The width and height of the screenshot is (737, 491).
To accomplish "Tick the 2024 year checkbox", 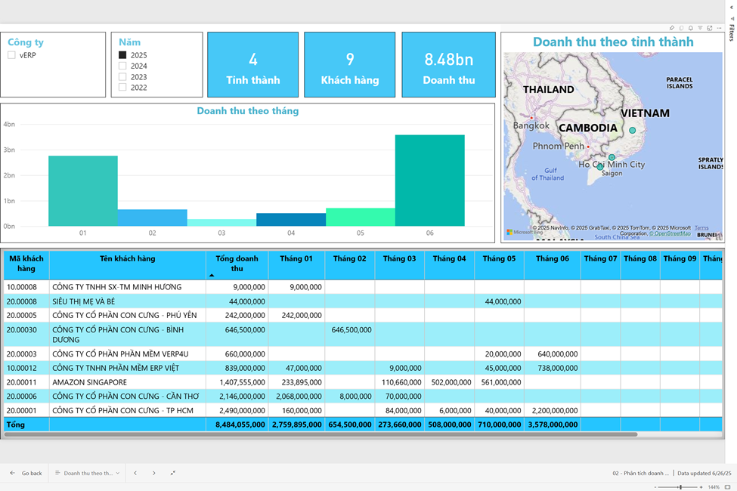I will point(122,66).
